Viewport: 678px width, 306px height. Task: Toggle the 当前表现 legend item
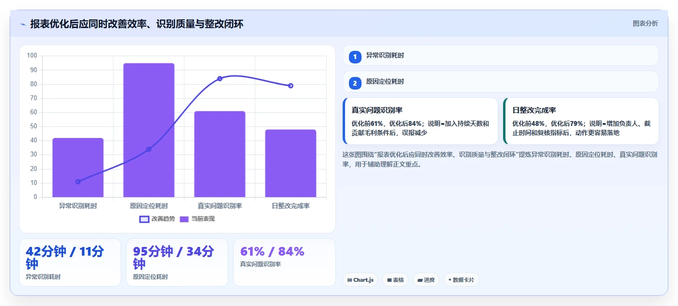[197, 219]
